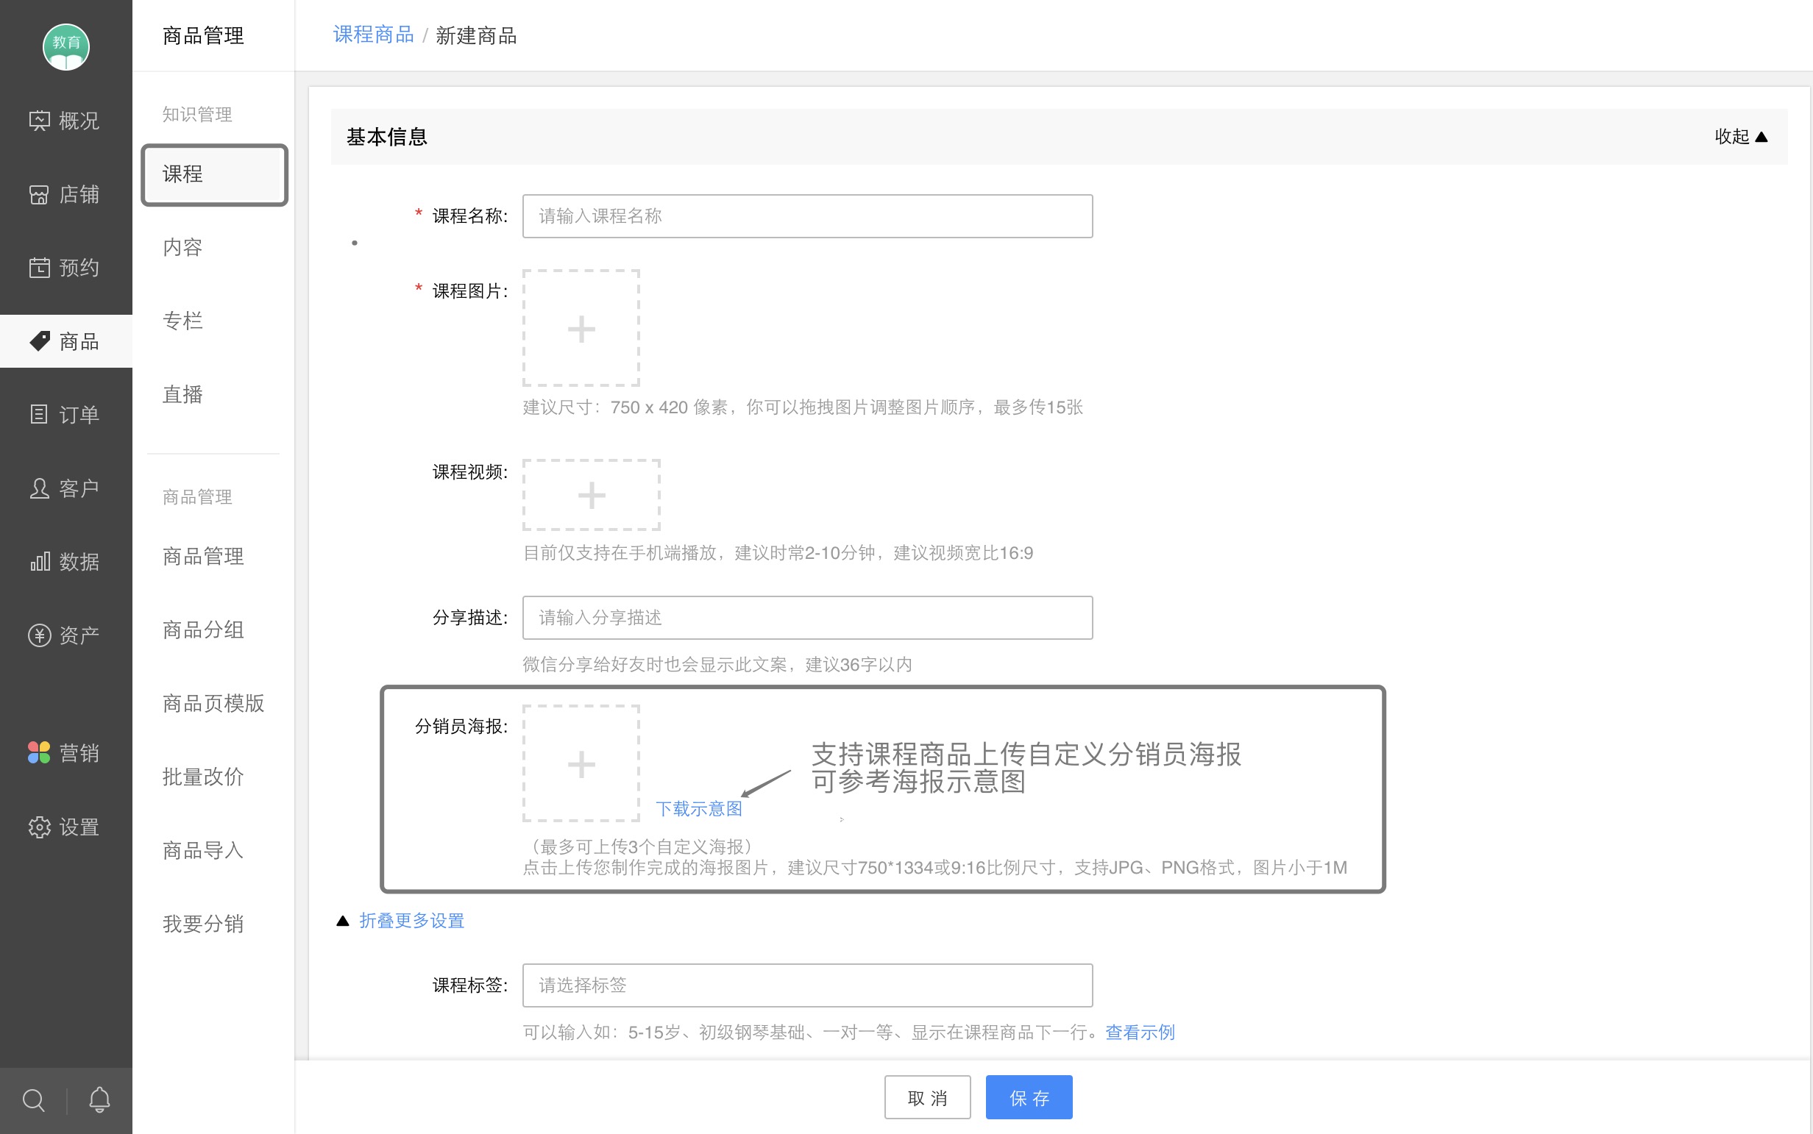Go to 课程商品 breadcrumb link
Image resolution: width=1813 pixels, height=1134 pixels.
(x=373, y=35)
